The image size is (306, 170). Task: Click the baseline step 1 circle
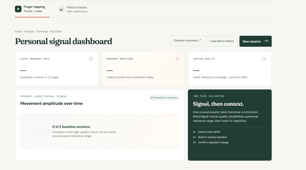[30, 131]
